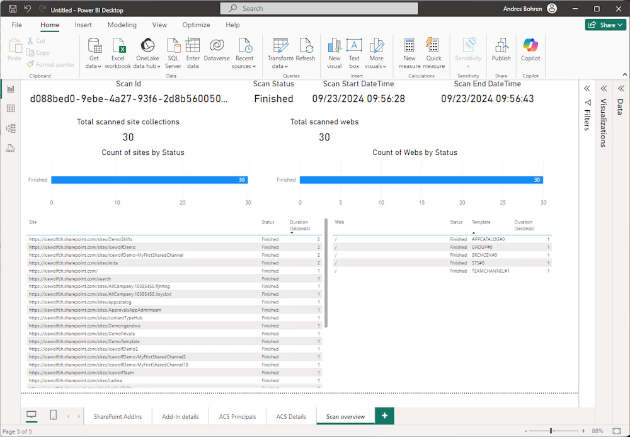The width and height of the screenshot is (630, 437).
Task: Adjust the zoom slider handle
Action: [551, 431]
